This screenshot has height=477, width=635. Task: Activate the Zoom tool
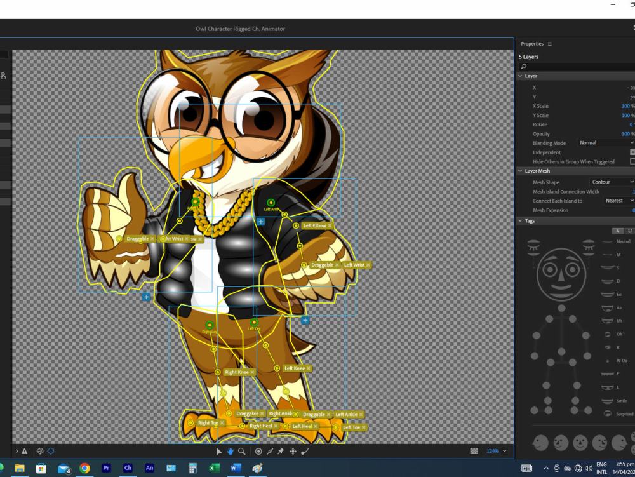[x=241, y=450]
